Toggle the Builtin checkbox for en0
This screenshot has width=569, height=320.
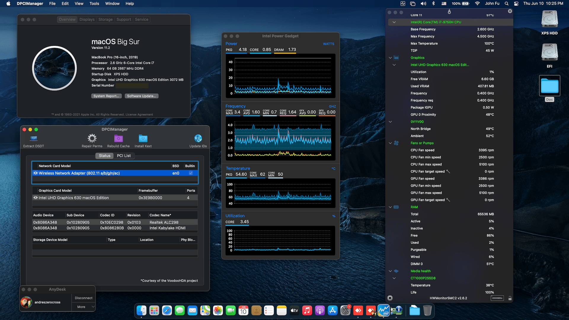[191, 173]
